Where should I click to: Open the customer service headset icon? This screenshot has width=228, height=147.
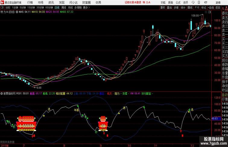pos(193,2)
